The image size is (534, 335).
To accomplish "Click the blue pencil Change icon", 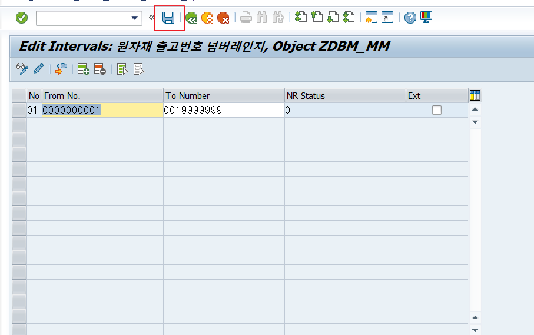I will click(x=39, y=69).
